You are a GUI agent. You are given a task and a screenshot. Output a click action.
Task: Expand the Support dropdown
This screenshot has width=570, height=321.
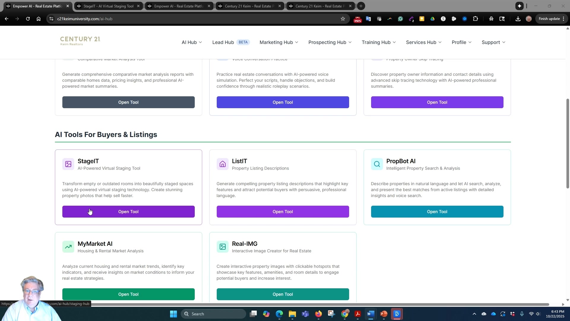click(x=493, y=42)
